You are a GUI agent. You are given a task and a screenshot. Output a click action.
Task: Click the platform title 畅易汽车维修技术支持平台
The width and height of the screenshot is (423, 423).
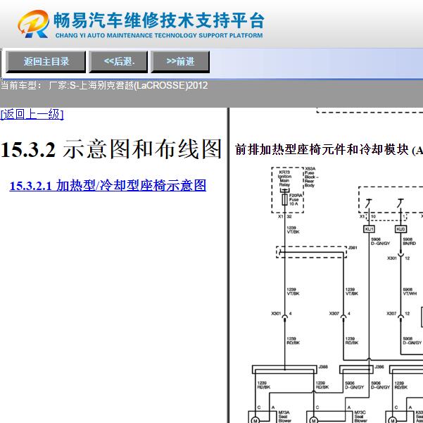(x=159, y=20)
